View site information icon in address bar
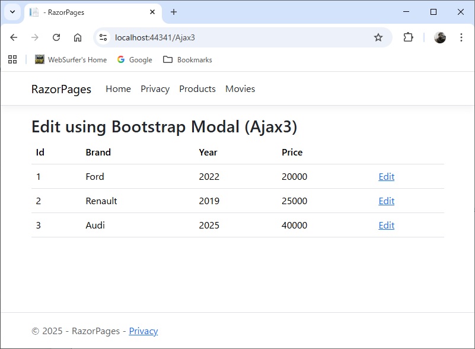 click(103, 37)
